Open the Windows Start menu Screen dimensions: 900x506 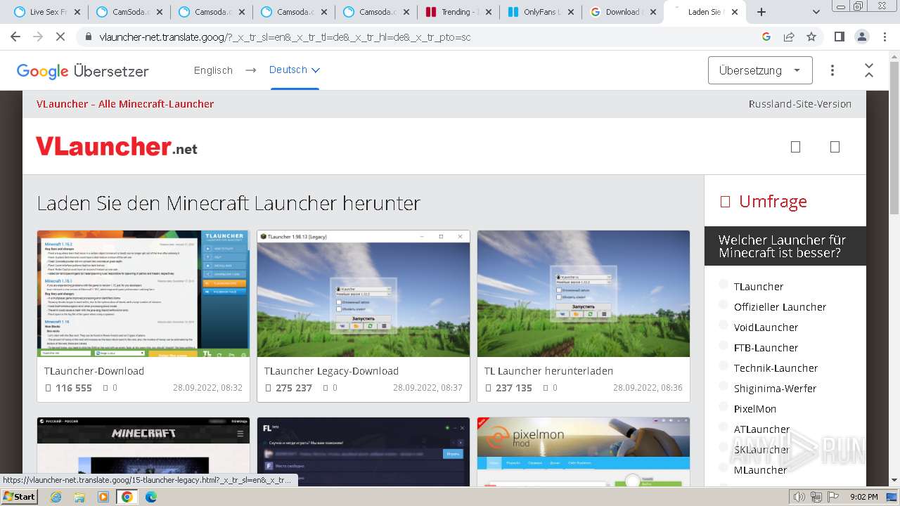[20, 496]
